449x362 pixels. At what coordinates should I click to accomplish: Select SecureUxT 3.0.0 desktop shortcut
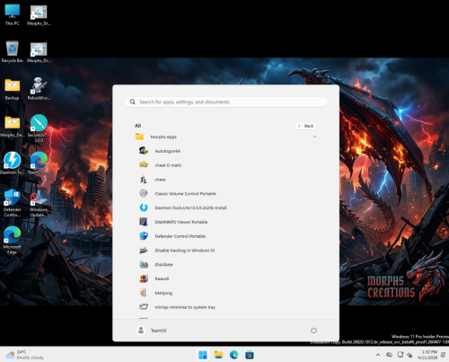coord(39,128)
